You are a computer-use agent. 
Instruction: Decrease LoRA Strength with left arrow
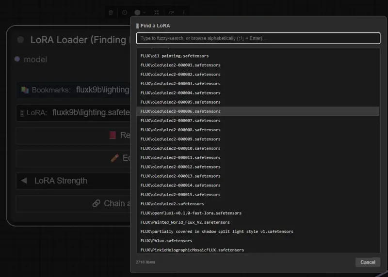pyautogui.click(x=24, y=181)
